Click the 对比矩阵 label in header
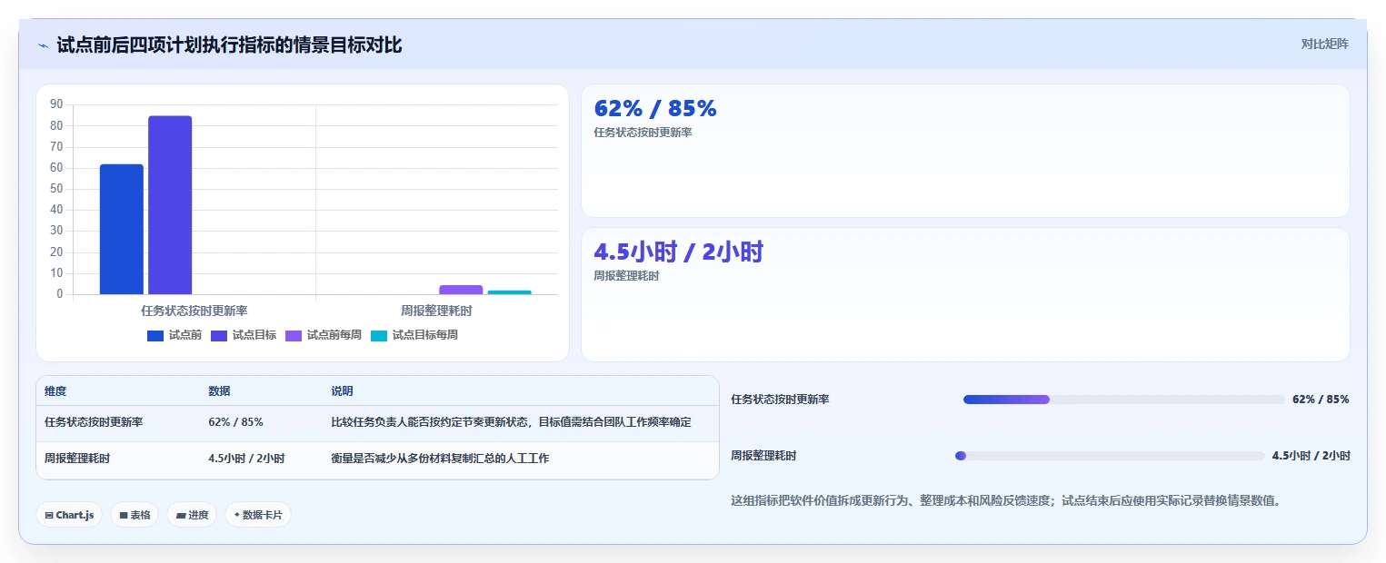 1324,44
